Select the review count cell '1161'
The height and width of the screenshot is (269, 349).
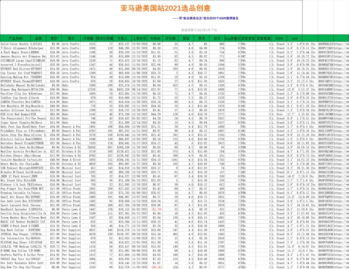(171, 160)
